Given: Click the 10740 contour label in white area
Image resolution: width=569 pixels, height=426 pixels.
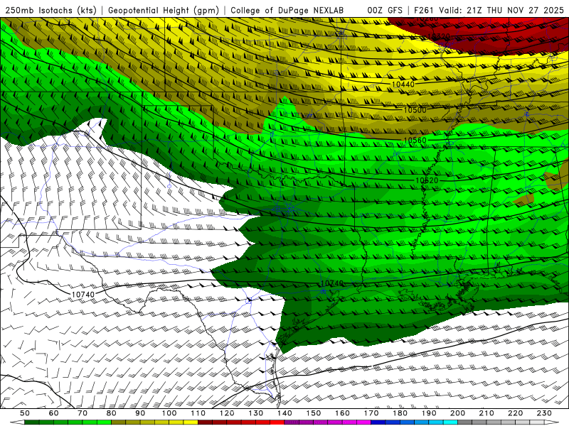Looking at the screenshot, I should click(83, 295).
